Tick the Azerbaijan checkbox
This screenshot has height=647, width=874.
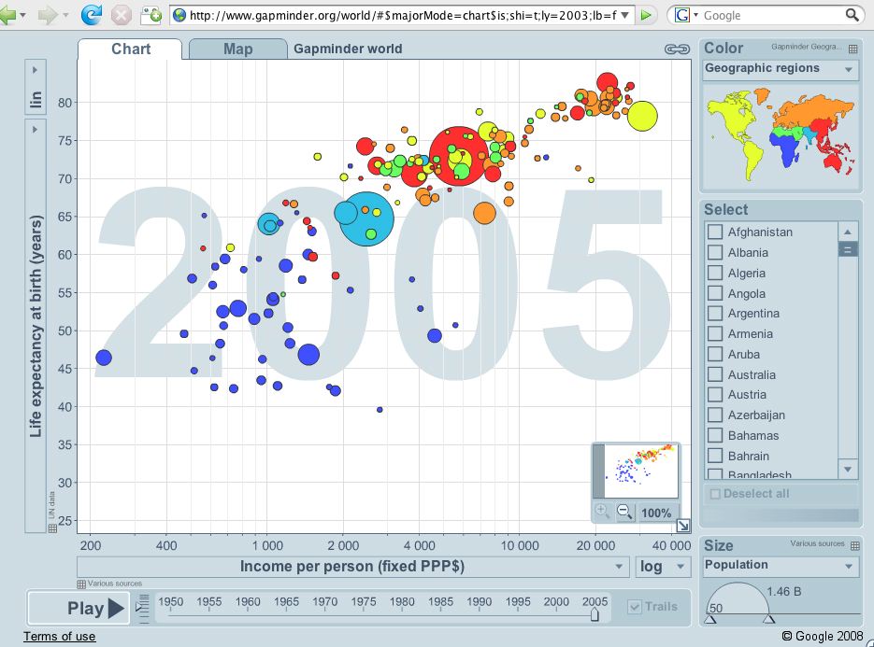coord(714,415)
